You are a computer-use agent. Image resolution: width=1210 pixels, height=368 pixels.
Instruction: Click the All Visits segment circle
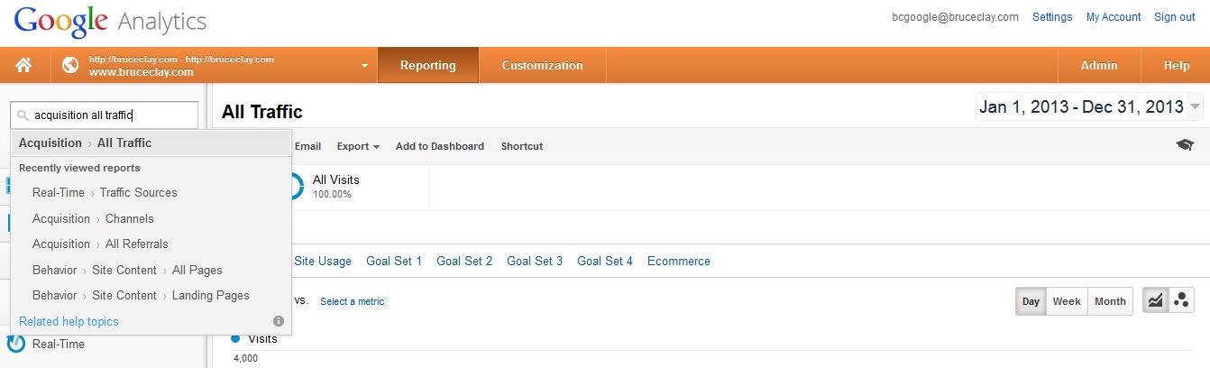point(292,186)
